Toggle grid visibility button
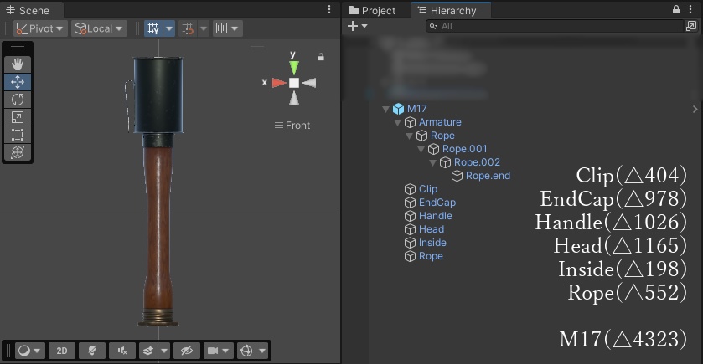This screenshot has height=364, width=703. tap(153, 28)
